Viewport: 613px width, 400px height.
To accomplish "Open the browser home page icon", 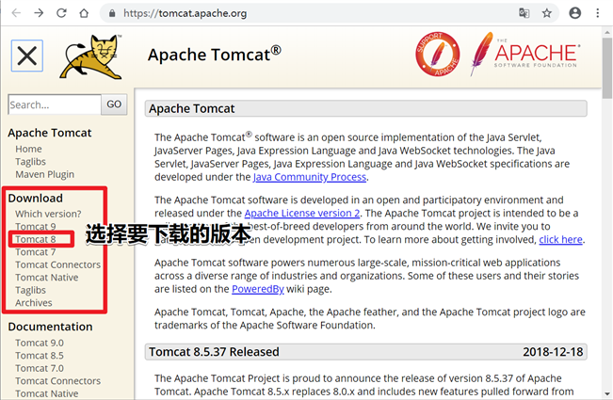I will pyautogui.click(x=84, y=13).
